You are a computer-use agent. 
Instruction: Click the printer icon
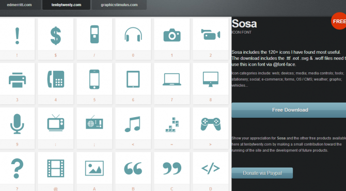(x=17, y=80)
